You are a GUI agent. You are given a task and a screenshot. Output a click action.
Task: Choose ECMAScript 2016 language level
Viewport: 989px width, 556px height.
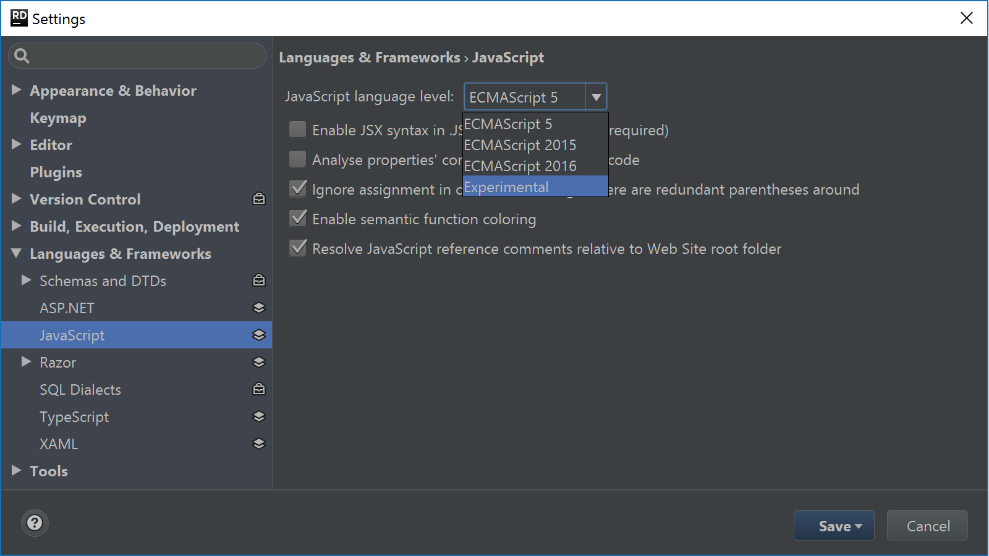tap(535, 166)
